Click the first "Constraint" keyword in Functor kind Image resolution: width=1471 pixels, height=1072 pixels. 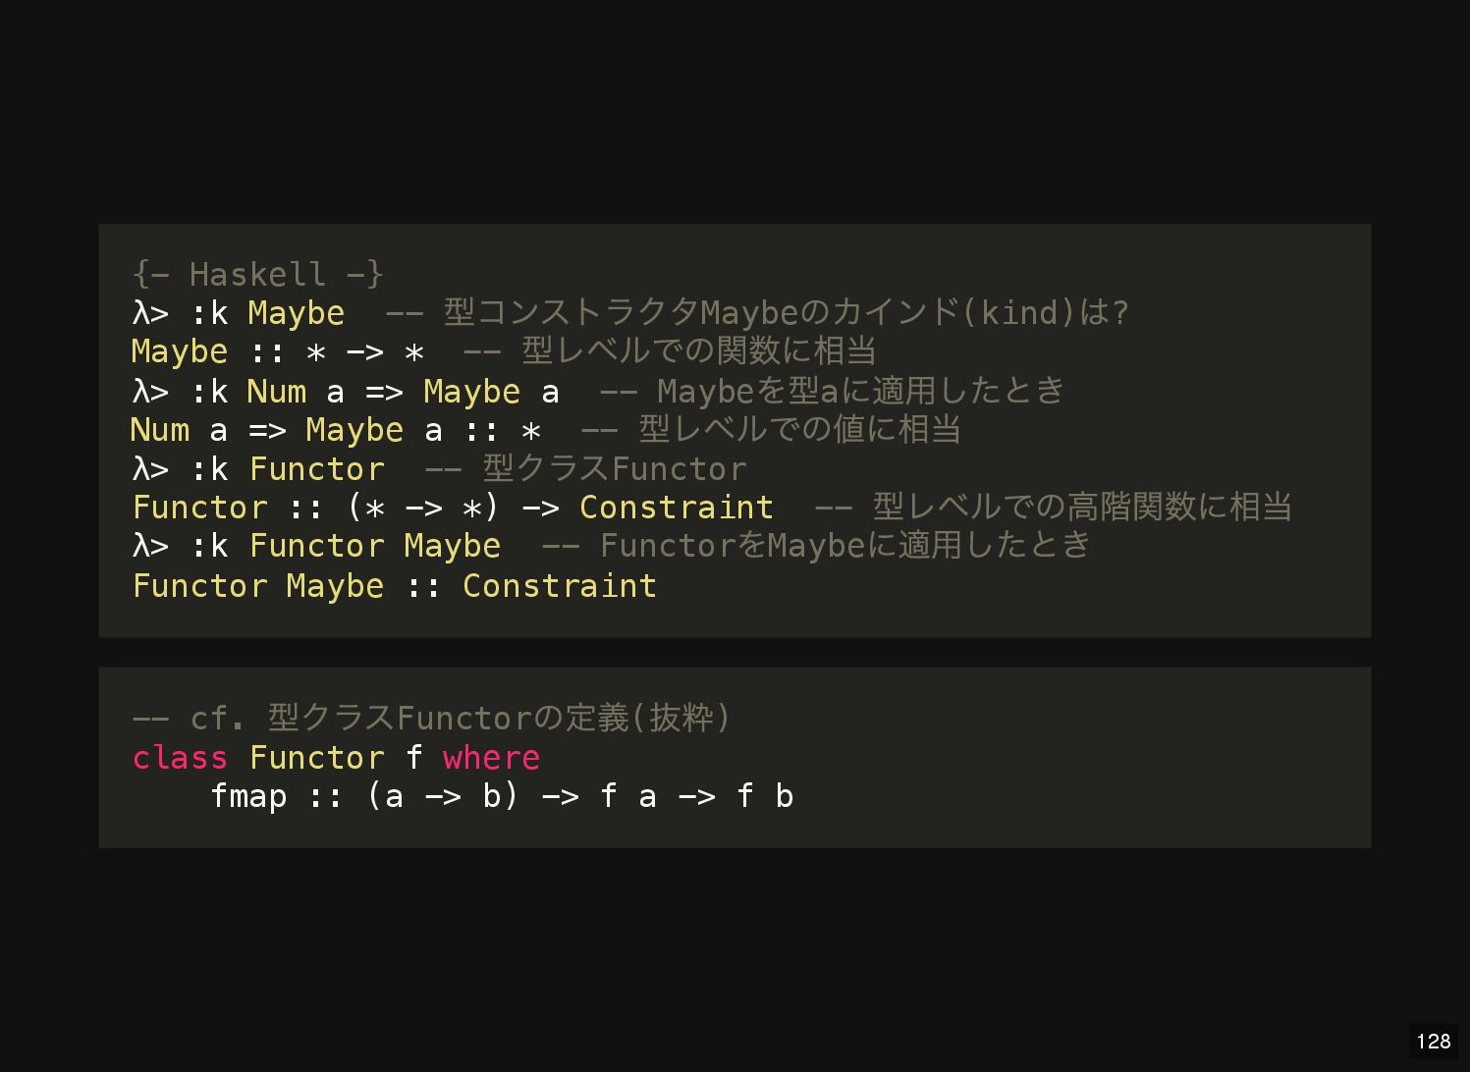(677, 507)
